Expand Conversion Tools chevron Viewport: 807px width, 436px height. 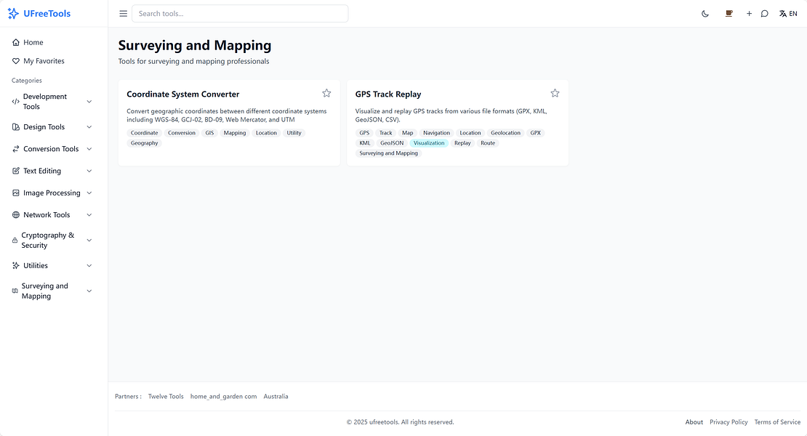89,148
